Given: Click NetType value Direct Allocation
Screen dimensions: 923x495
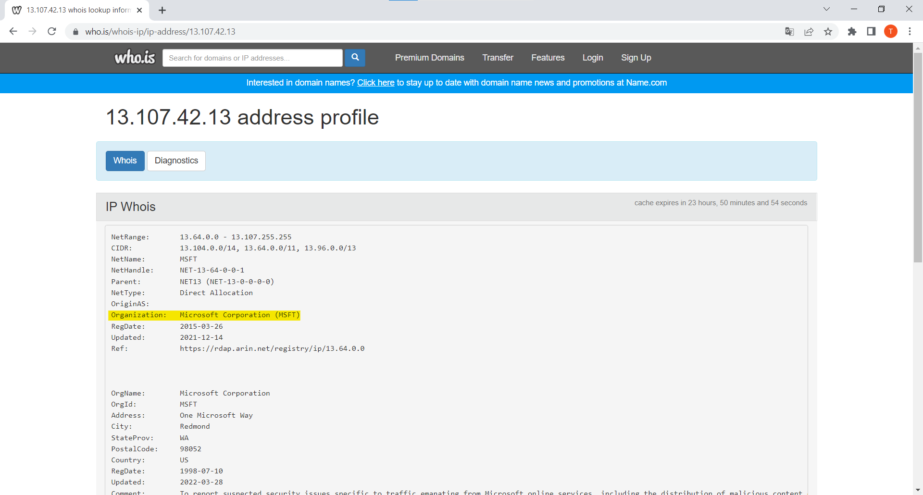Looking at the screenshot, I should pyautogui.click(x=216, y=293).
